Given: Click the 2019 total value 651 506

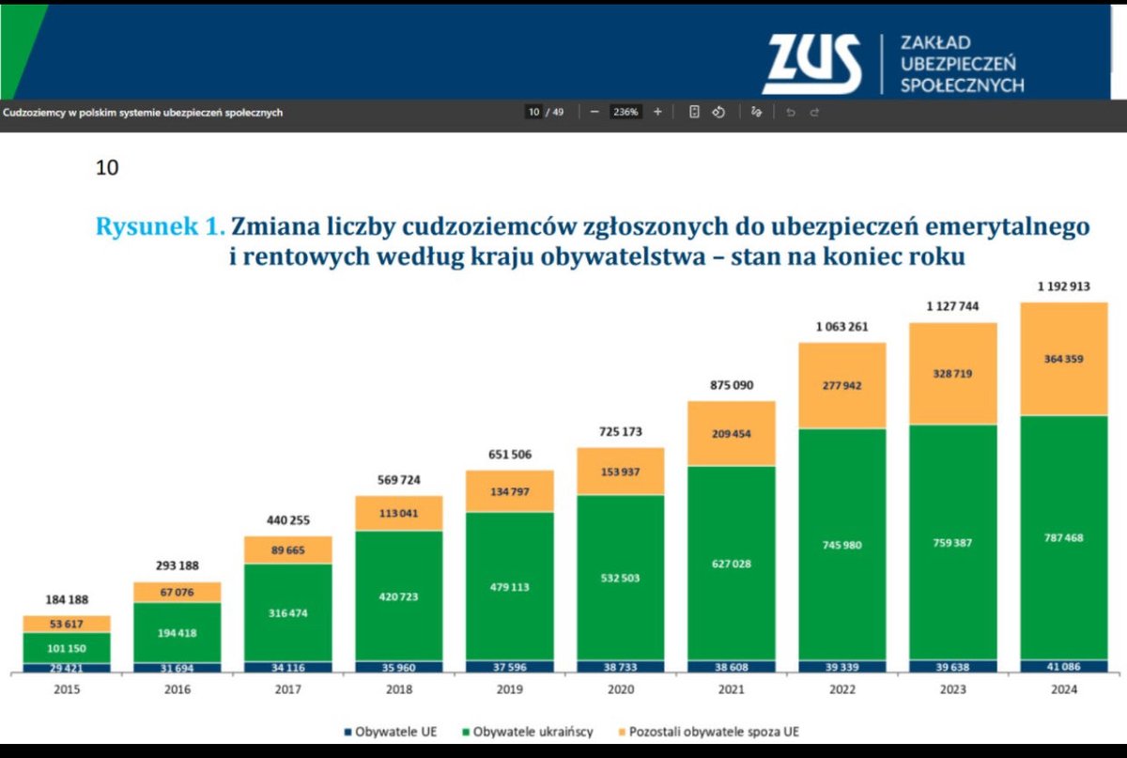Looking at the screenshot, I should [x=509, y=455].
